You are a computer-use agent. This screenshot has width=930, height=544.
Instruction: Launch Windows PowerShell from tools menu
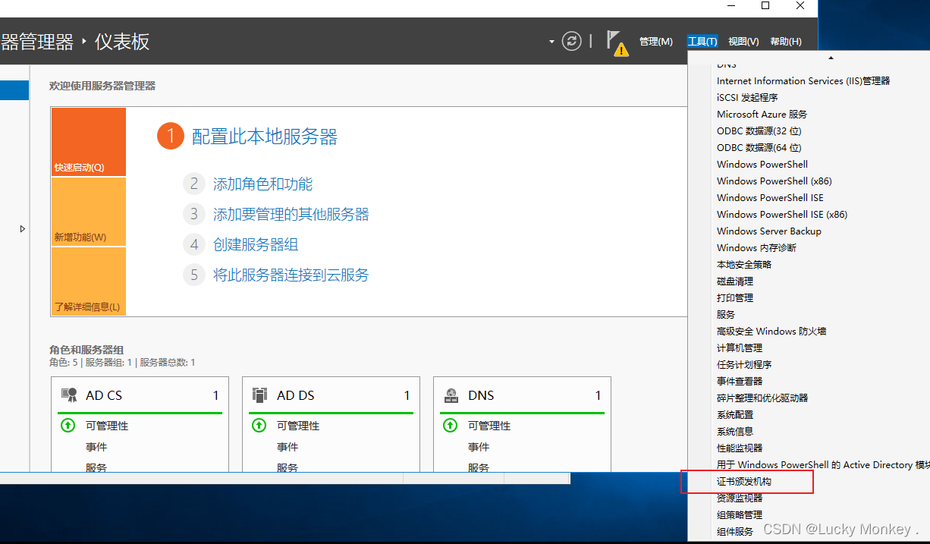pyautogui.click(x=762, y=164)
